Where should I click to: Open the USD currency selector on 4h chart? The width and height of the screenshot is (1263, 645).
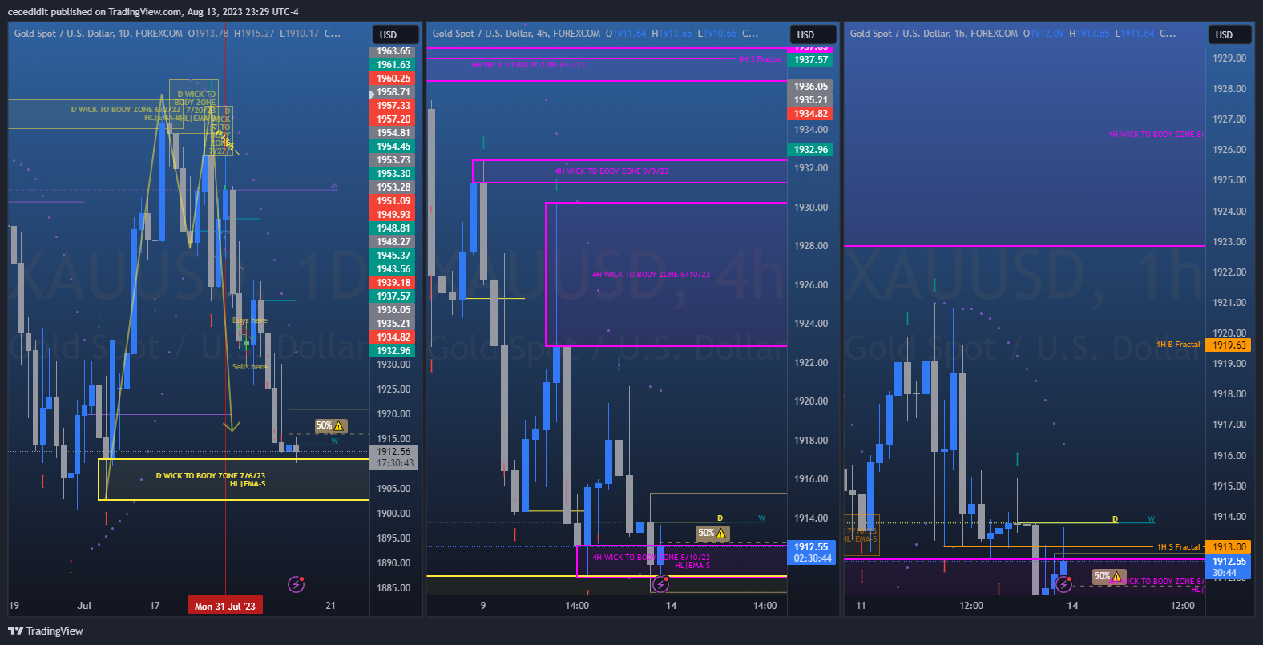[813, 34]
